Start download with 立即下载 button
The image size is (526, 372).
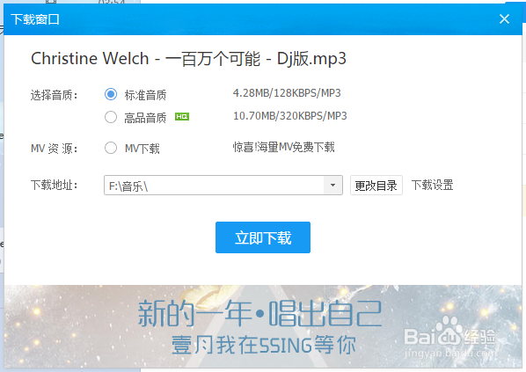[x=263, y=237]
